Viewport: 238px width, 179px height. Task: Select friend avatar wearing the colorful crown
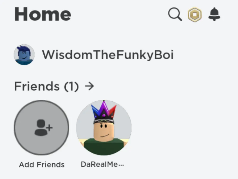[104, 128]
